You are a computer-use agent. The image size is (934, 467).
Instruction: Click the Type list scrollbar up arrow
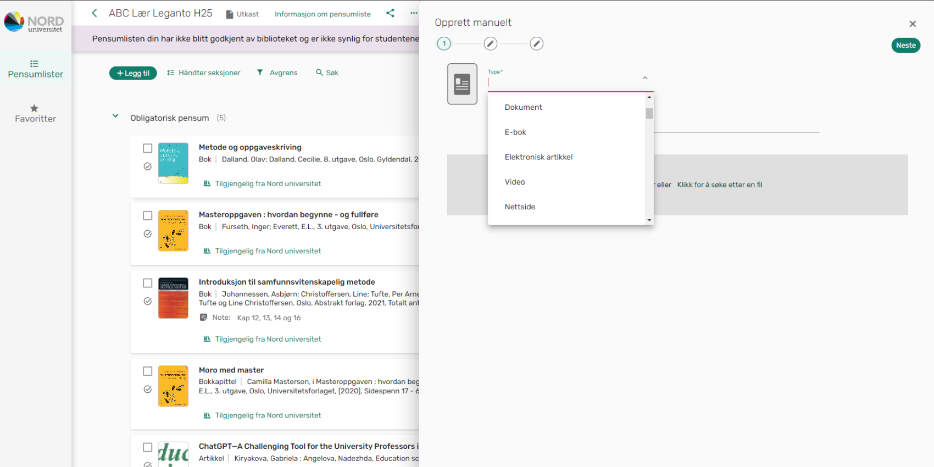[649, 97]
